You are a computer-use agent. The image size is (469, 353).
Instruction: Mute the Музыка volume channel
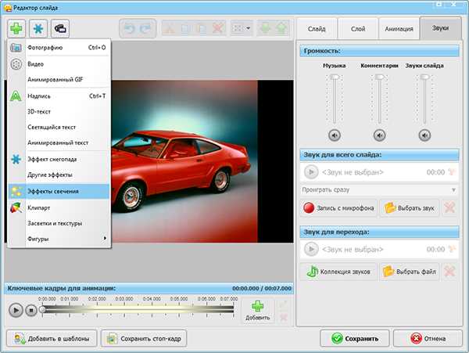335,135
